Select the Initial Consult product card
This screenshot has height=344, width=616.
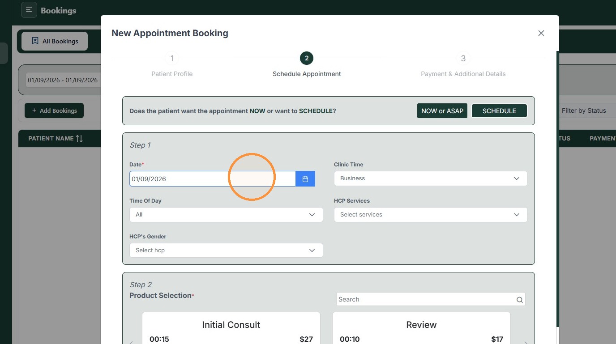pyautogui.click(x=231, y=328)
